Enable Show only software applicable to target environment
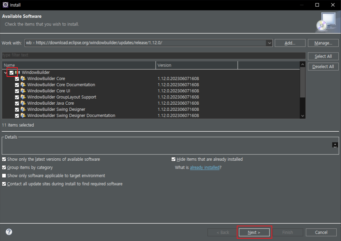The height and width of the screenshot is (241, 341). 4,175
